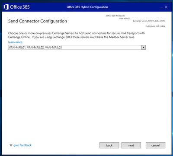Proceed by clicking the next button

point(131,145)
